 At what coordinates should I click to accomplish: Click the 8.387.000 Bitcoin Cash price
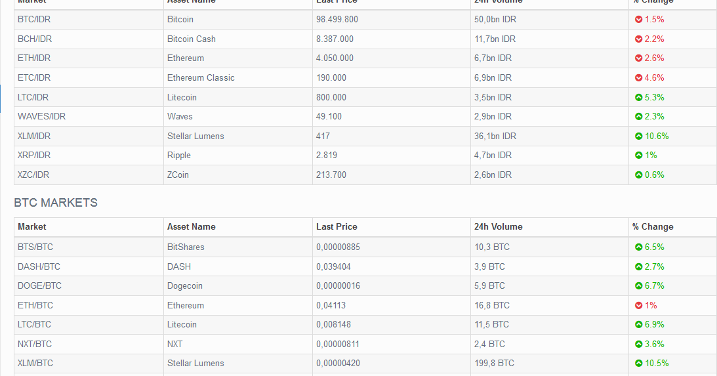[x=335, y=39]
